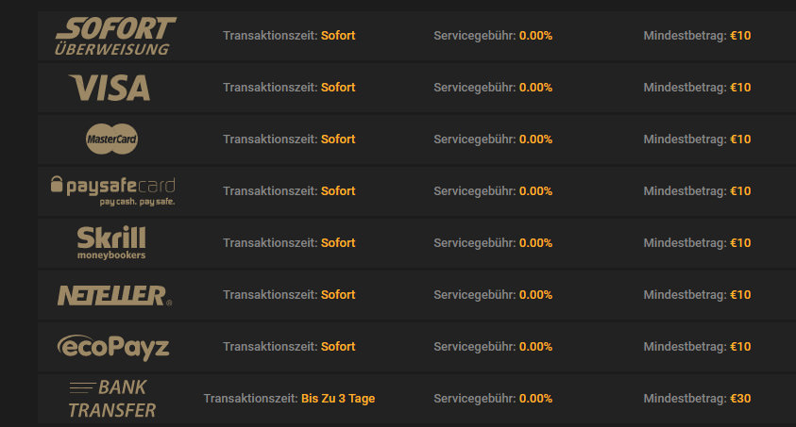
Task: Click the ecoPayz logo
Action: pyautogui.click(x=112, y=348)
